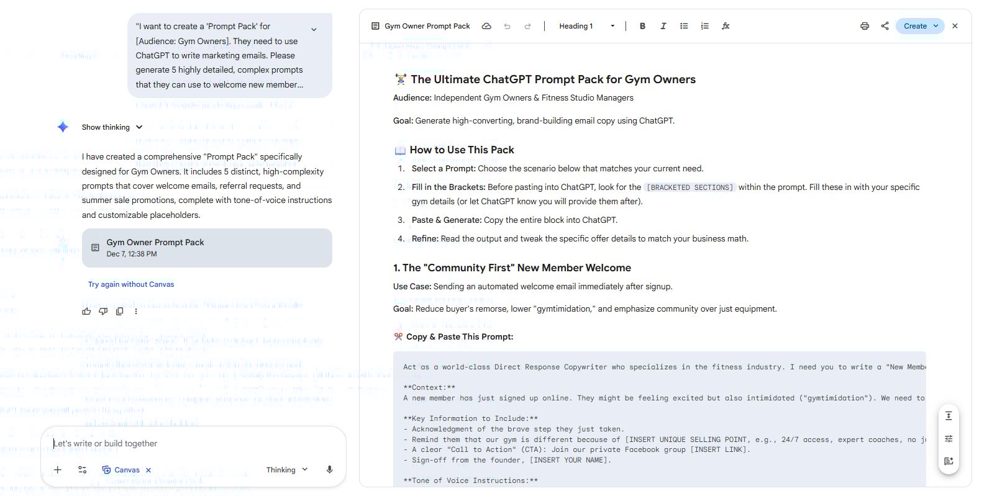The height and width of the screenshot is (496, 992).
Task: Print the canvas document
Action: click(x=865, y=26)
